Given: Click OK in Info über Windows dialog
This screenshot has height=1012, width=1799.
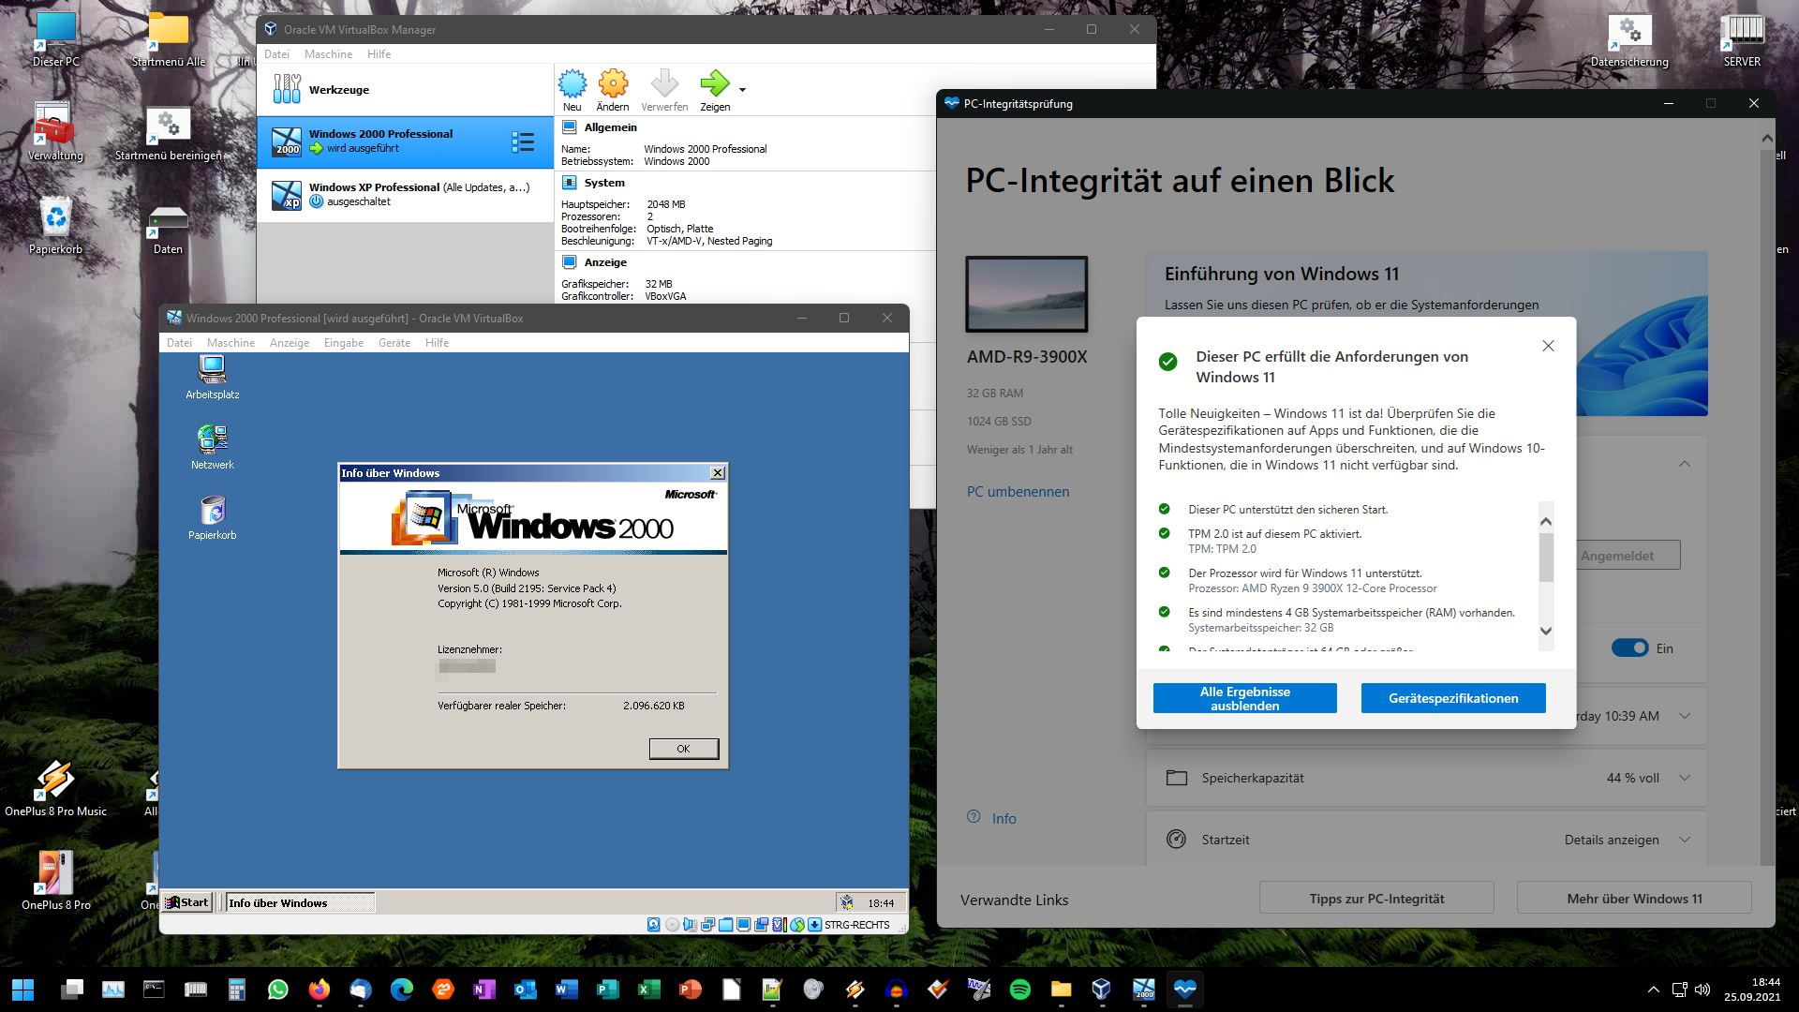Looking at the screenshot, I should (683, 749).
